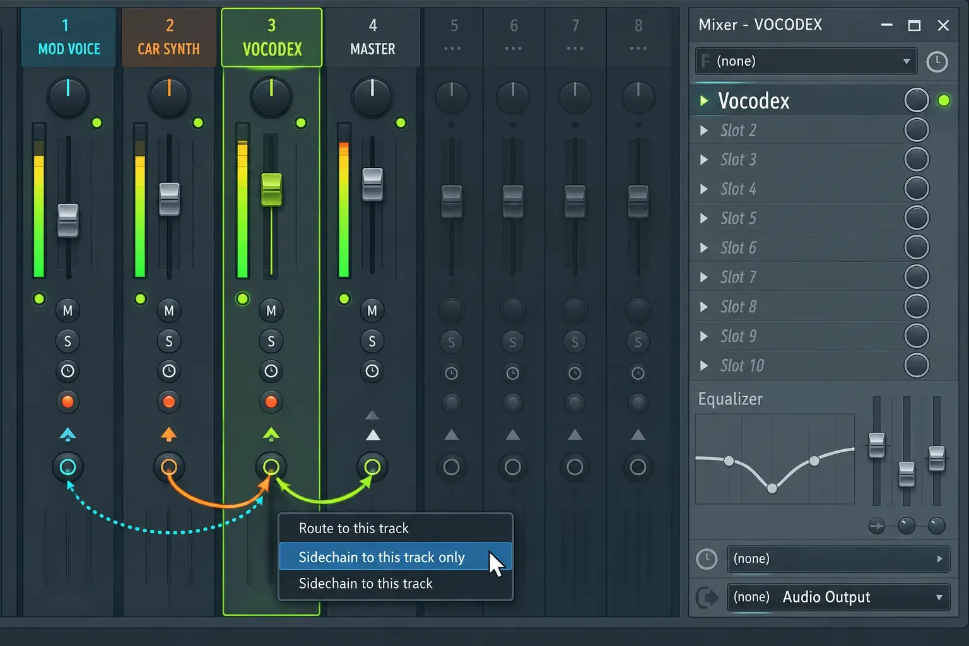Click equalizer arrow knob icon
969x646 pixels.
(x=876, y=526)
